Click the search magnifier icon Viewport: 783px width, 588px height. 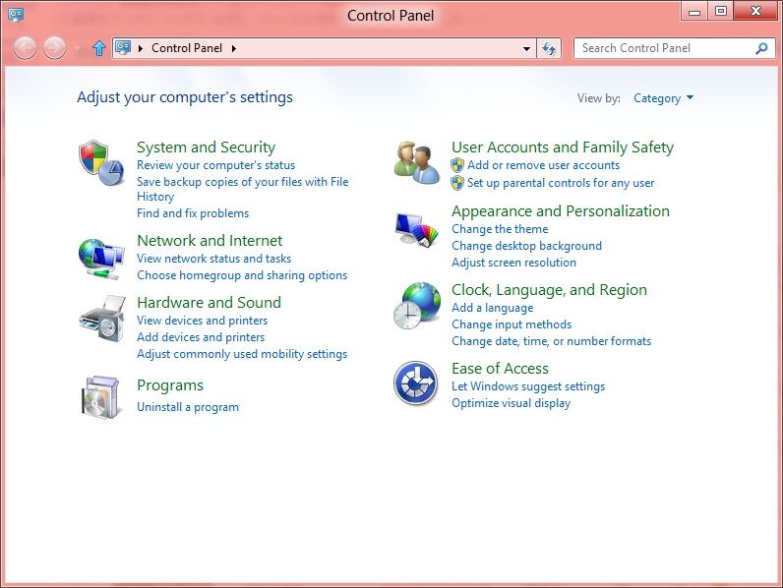(x=761, y=48)
